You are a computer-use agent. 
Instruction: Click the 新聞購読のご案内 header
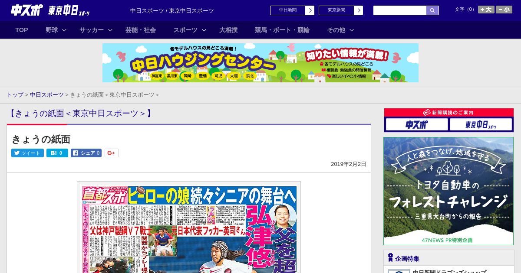(449, 113)
